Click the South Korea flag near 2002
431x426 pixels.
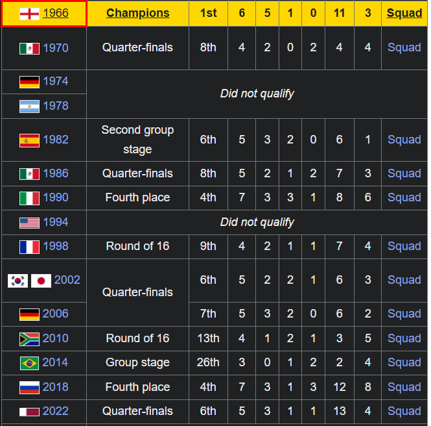(18, 281)
